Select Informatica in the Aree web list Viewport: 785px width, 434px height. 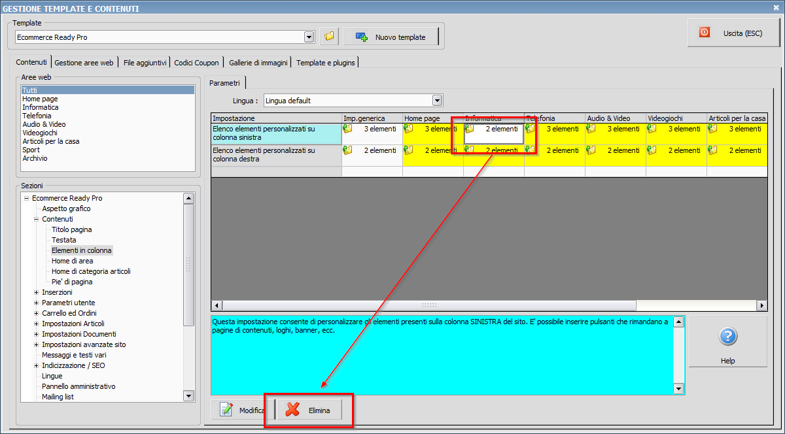tap(107, 107)
